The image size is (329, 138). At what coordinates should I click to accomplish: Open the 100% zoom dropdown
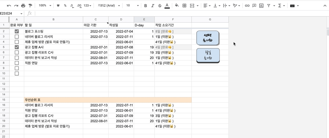click(45, 6)
